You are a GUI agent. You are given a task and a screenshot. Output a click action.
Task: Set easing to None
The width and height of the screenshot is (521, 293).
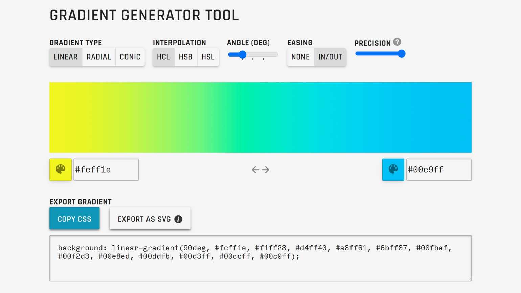point(300,57)
